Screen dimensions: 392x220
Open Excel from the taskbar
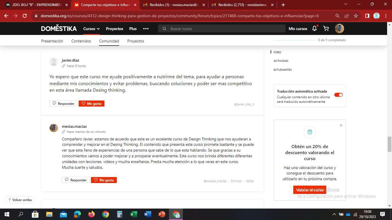point(134,214)
